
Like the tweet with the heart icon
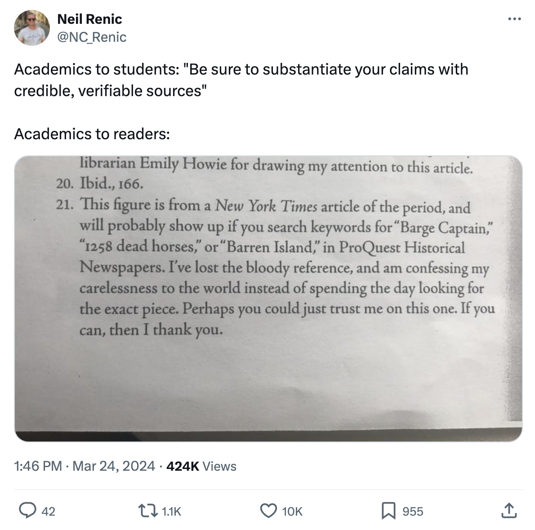(268, 511)
